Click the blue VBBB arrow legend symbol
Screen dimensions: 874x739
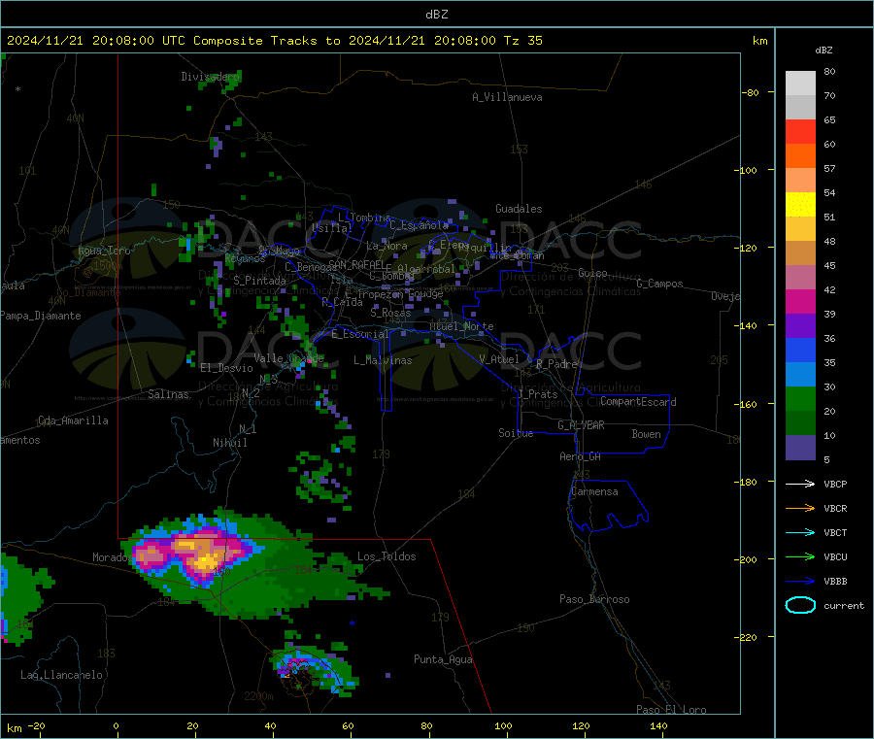click(x=800, y=582)
